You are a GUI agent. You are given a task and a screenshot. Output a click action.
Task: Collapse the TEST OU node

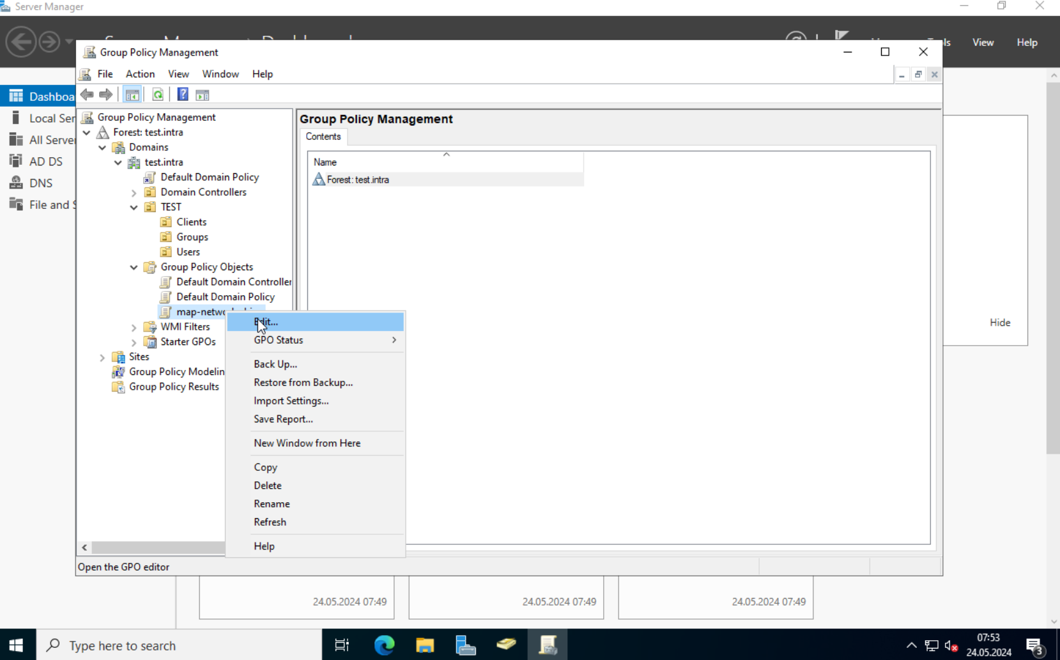(x=134, y=207)
